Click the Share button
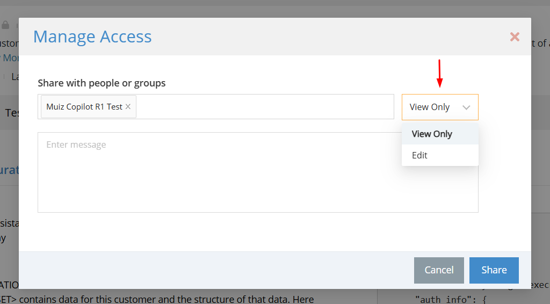The image size is (550, 304). [x=494, y=270]
